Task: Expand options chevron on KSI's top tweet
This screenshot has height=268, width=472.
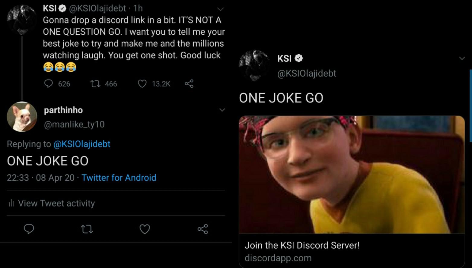Action: pos(221,9)
